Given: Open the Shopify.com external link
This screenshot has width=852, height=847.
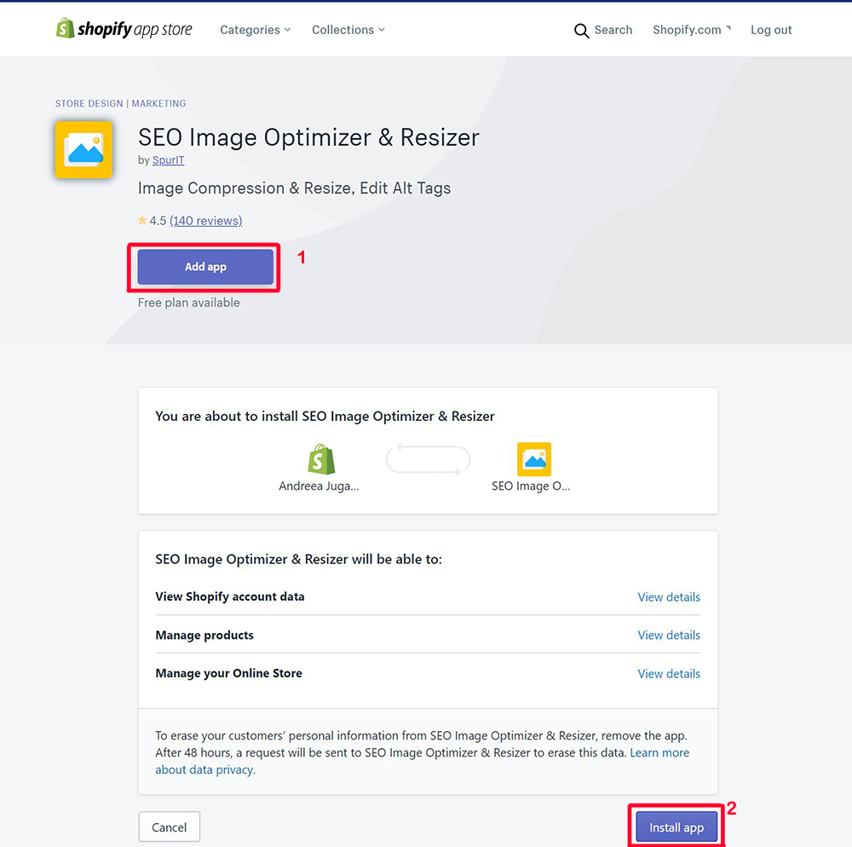Looking at the screenshot, I should pos(691,30).
